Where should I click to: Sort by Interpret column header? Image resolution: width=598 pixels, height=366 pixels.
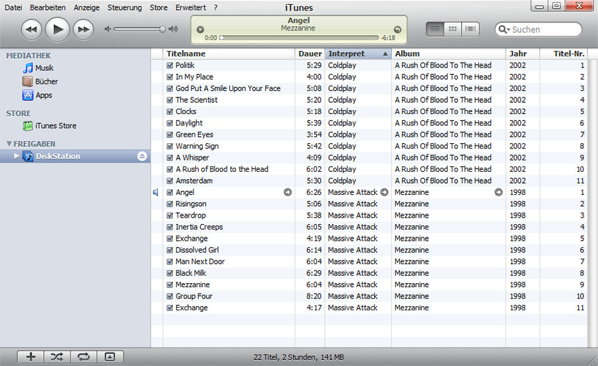[357, 54]
